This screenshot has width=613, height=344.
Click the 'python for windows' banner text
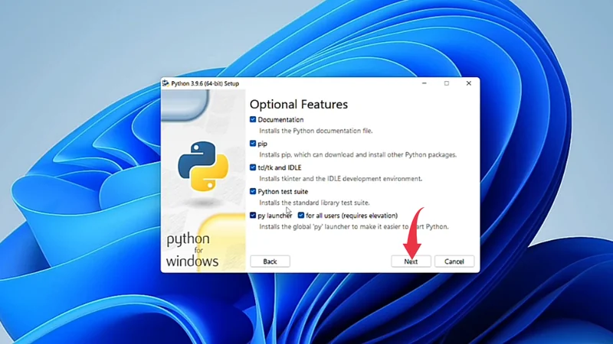pyautogui.click(x=192, y=250)
